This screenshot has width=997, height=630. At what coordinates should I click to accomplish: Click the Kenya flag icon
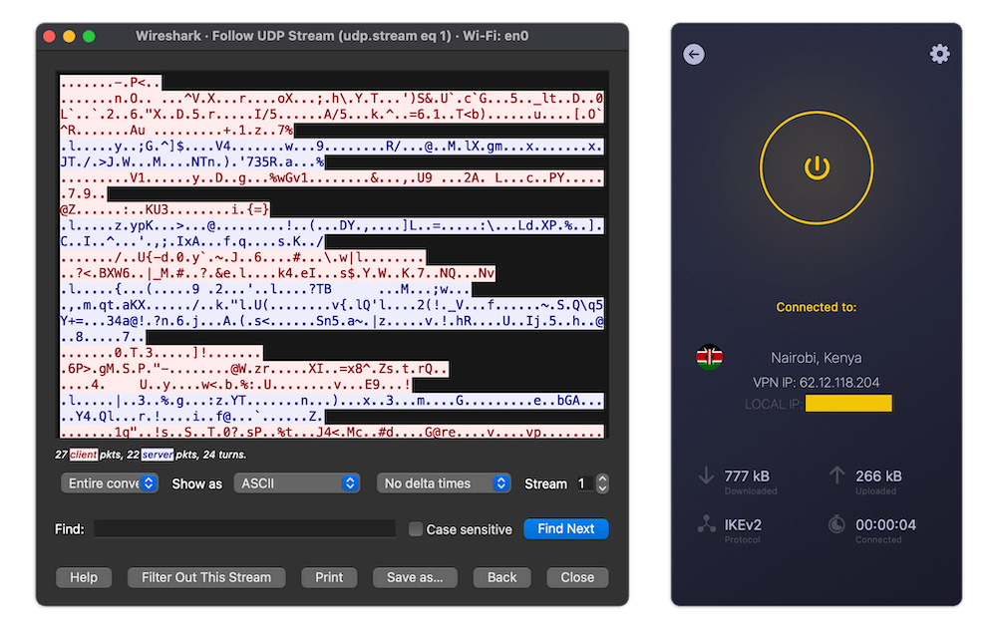click(x=709, y=357)
